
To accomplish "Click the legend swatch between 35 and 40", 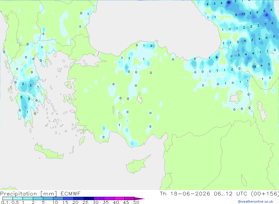I will (x=109, y=198).
